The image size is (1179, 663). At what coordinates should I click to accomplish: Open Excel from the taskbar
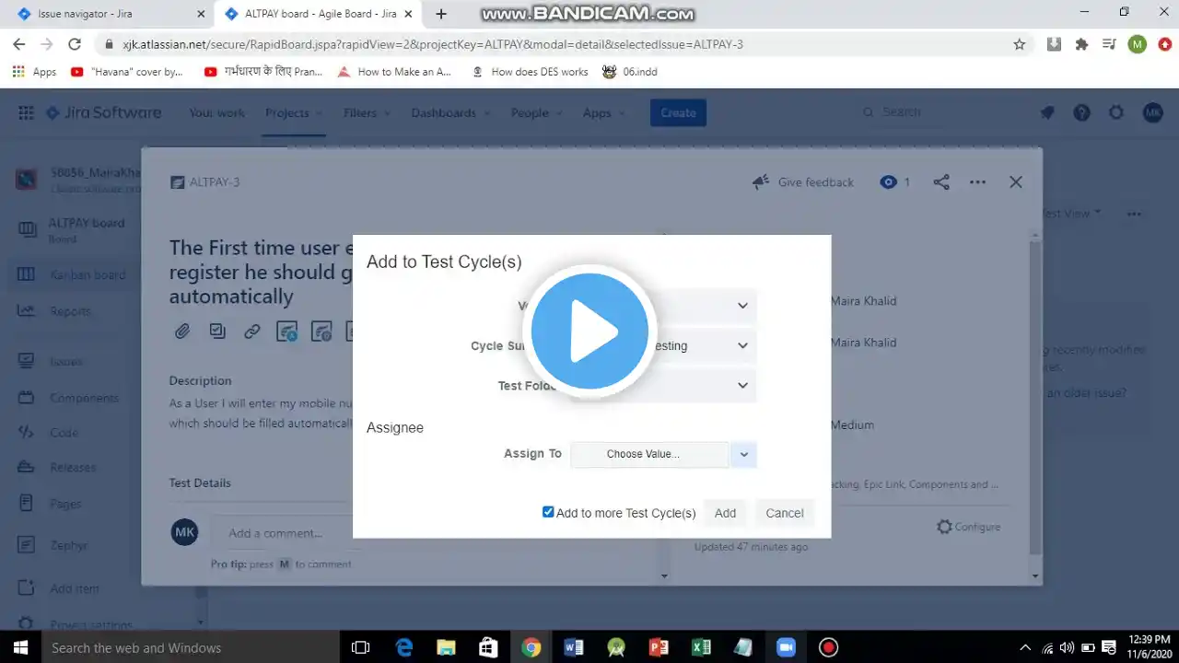coord(701,647)
